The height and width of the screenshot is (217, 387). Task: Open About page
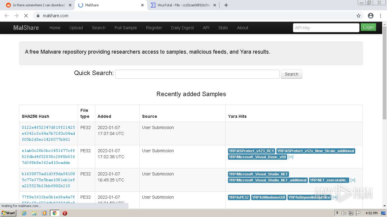pos(242,28)
